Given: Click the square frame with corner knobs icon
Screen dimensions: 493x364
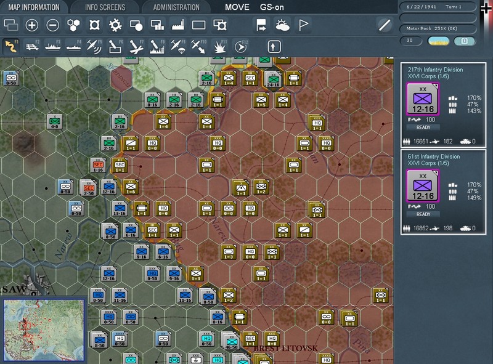Looking at the screenshot, I should click(94, 25).
